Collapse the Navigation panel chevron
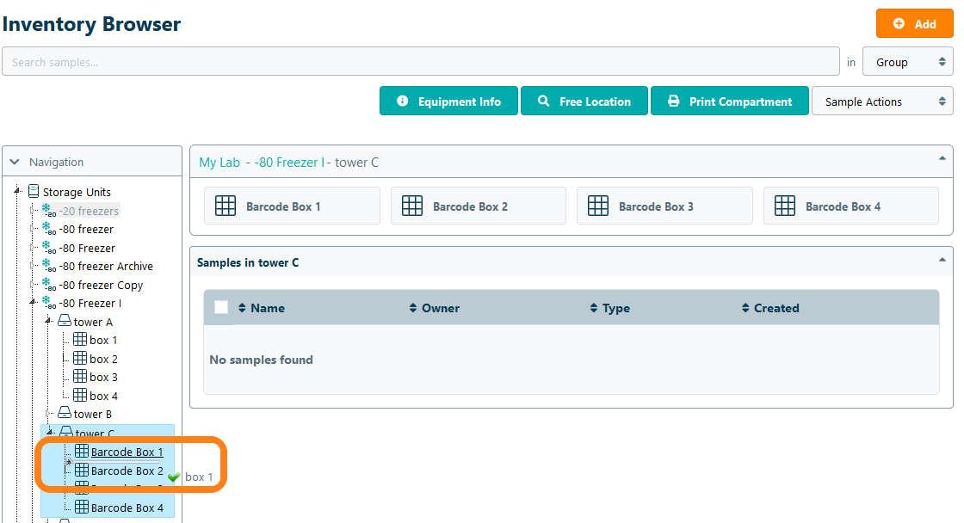The image size is (964, 523). click(15, 162)
